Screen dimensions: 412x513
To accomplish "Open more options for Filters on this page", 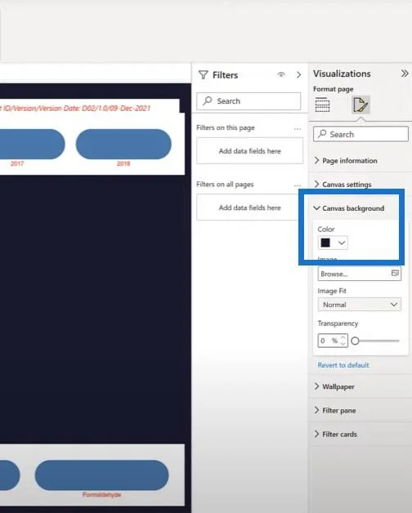I will click(297, 128).
